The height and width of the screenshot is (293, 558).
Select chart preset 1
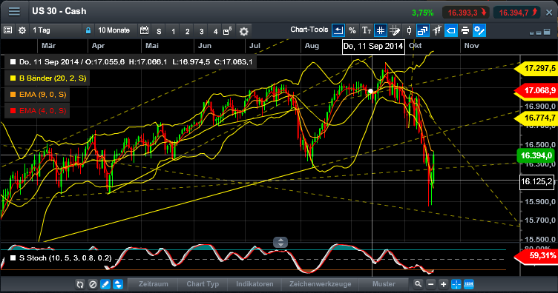[174, 31]
